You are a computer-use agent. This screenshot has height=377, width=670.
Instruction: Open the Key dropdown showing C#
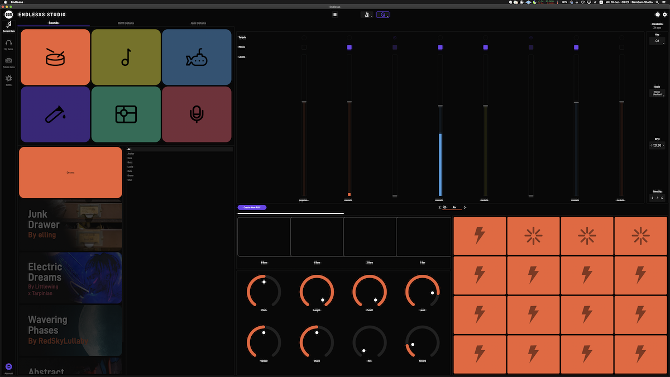coord(657,41)
